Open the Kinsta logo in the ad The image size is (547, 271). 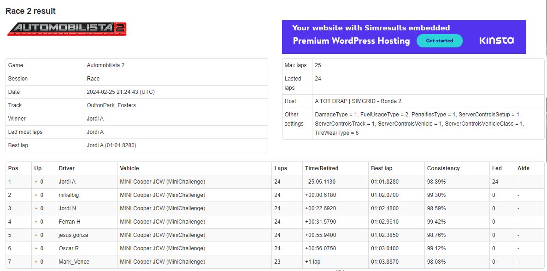[x=496, y=40]
